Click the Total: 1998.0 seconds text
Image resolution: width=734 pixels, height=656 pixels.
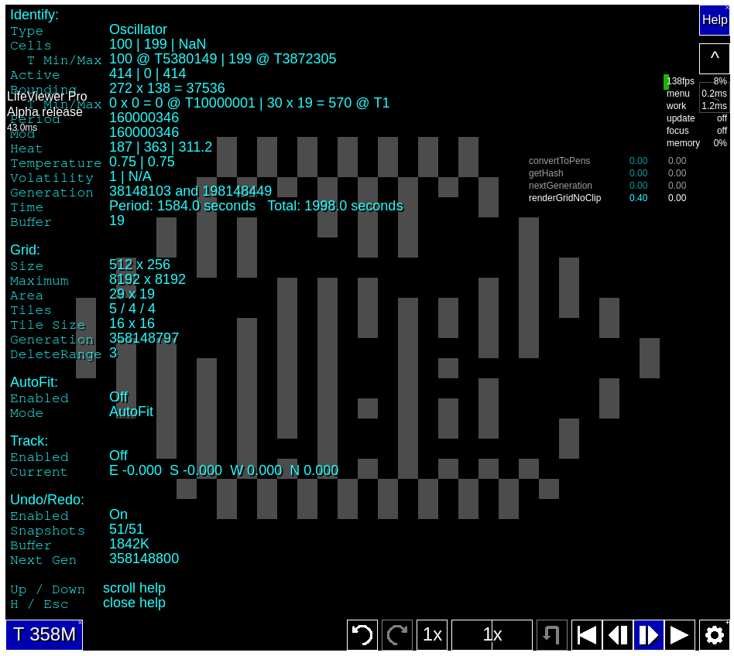335,206
